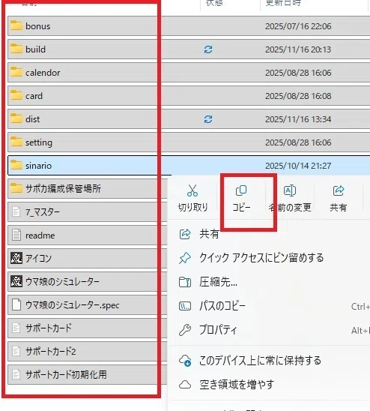Click the Rename (名前の変更) icon
The image size is (370, 411).
pyautogui.click(x=290, y=190)
